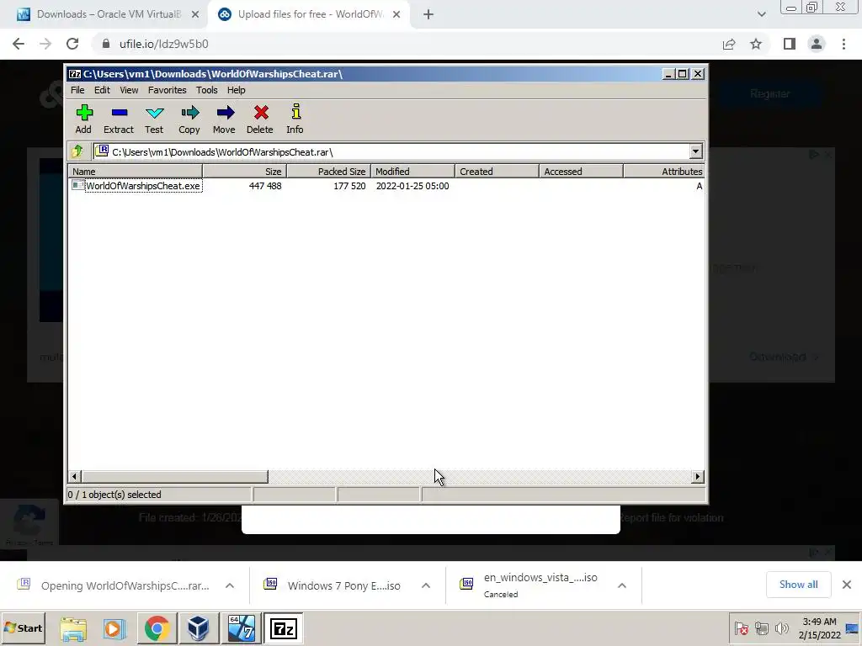Click the volume speaker tray icon
The image size is (862, 646).
click(x=781, y=627)
